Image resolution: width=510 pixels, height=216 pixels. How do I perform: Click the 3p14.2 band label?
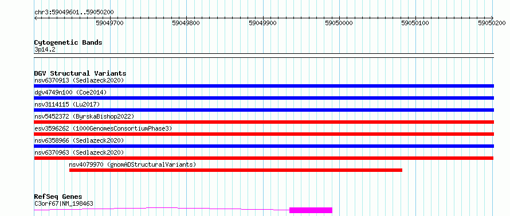tap(45, 49)
